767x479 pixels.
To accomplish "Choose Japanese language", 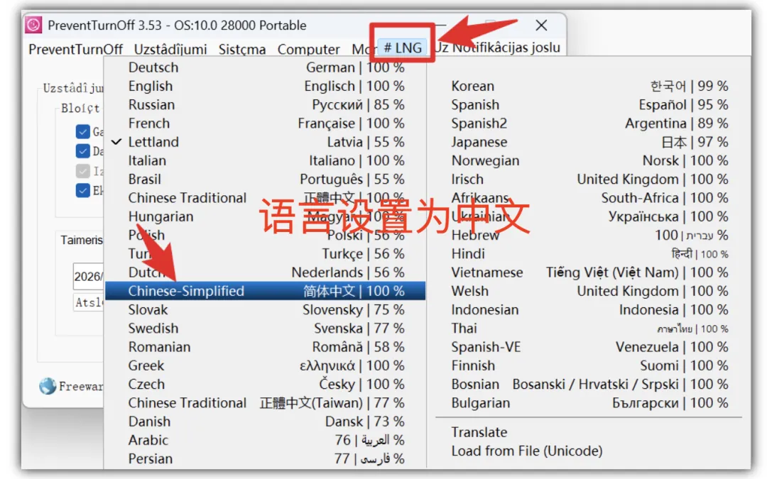I will click(589, 142).
